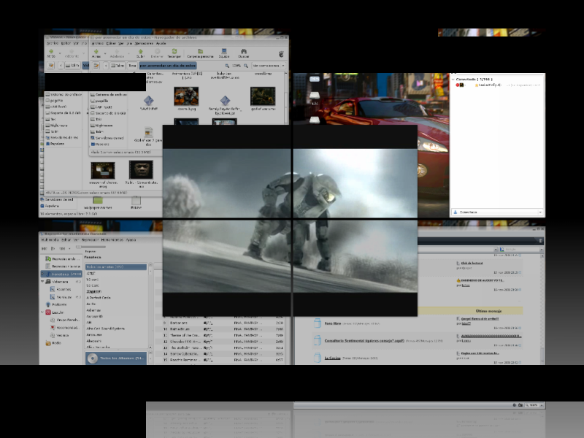The image size is (584, 438).
Task: Click the Subir up arrow in file browser
Action: point(140,53)
